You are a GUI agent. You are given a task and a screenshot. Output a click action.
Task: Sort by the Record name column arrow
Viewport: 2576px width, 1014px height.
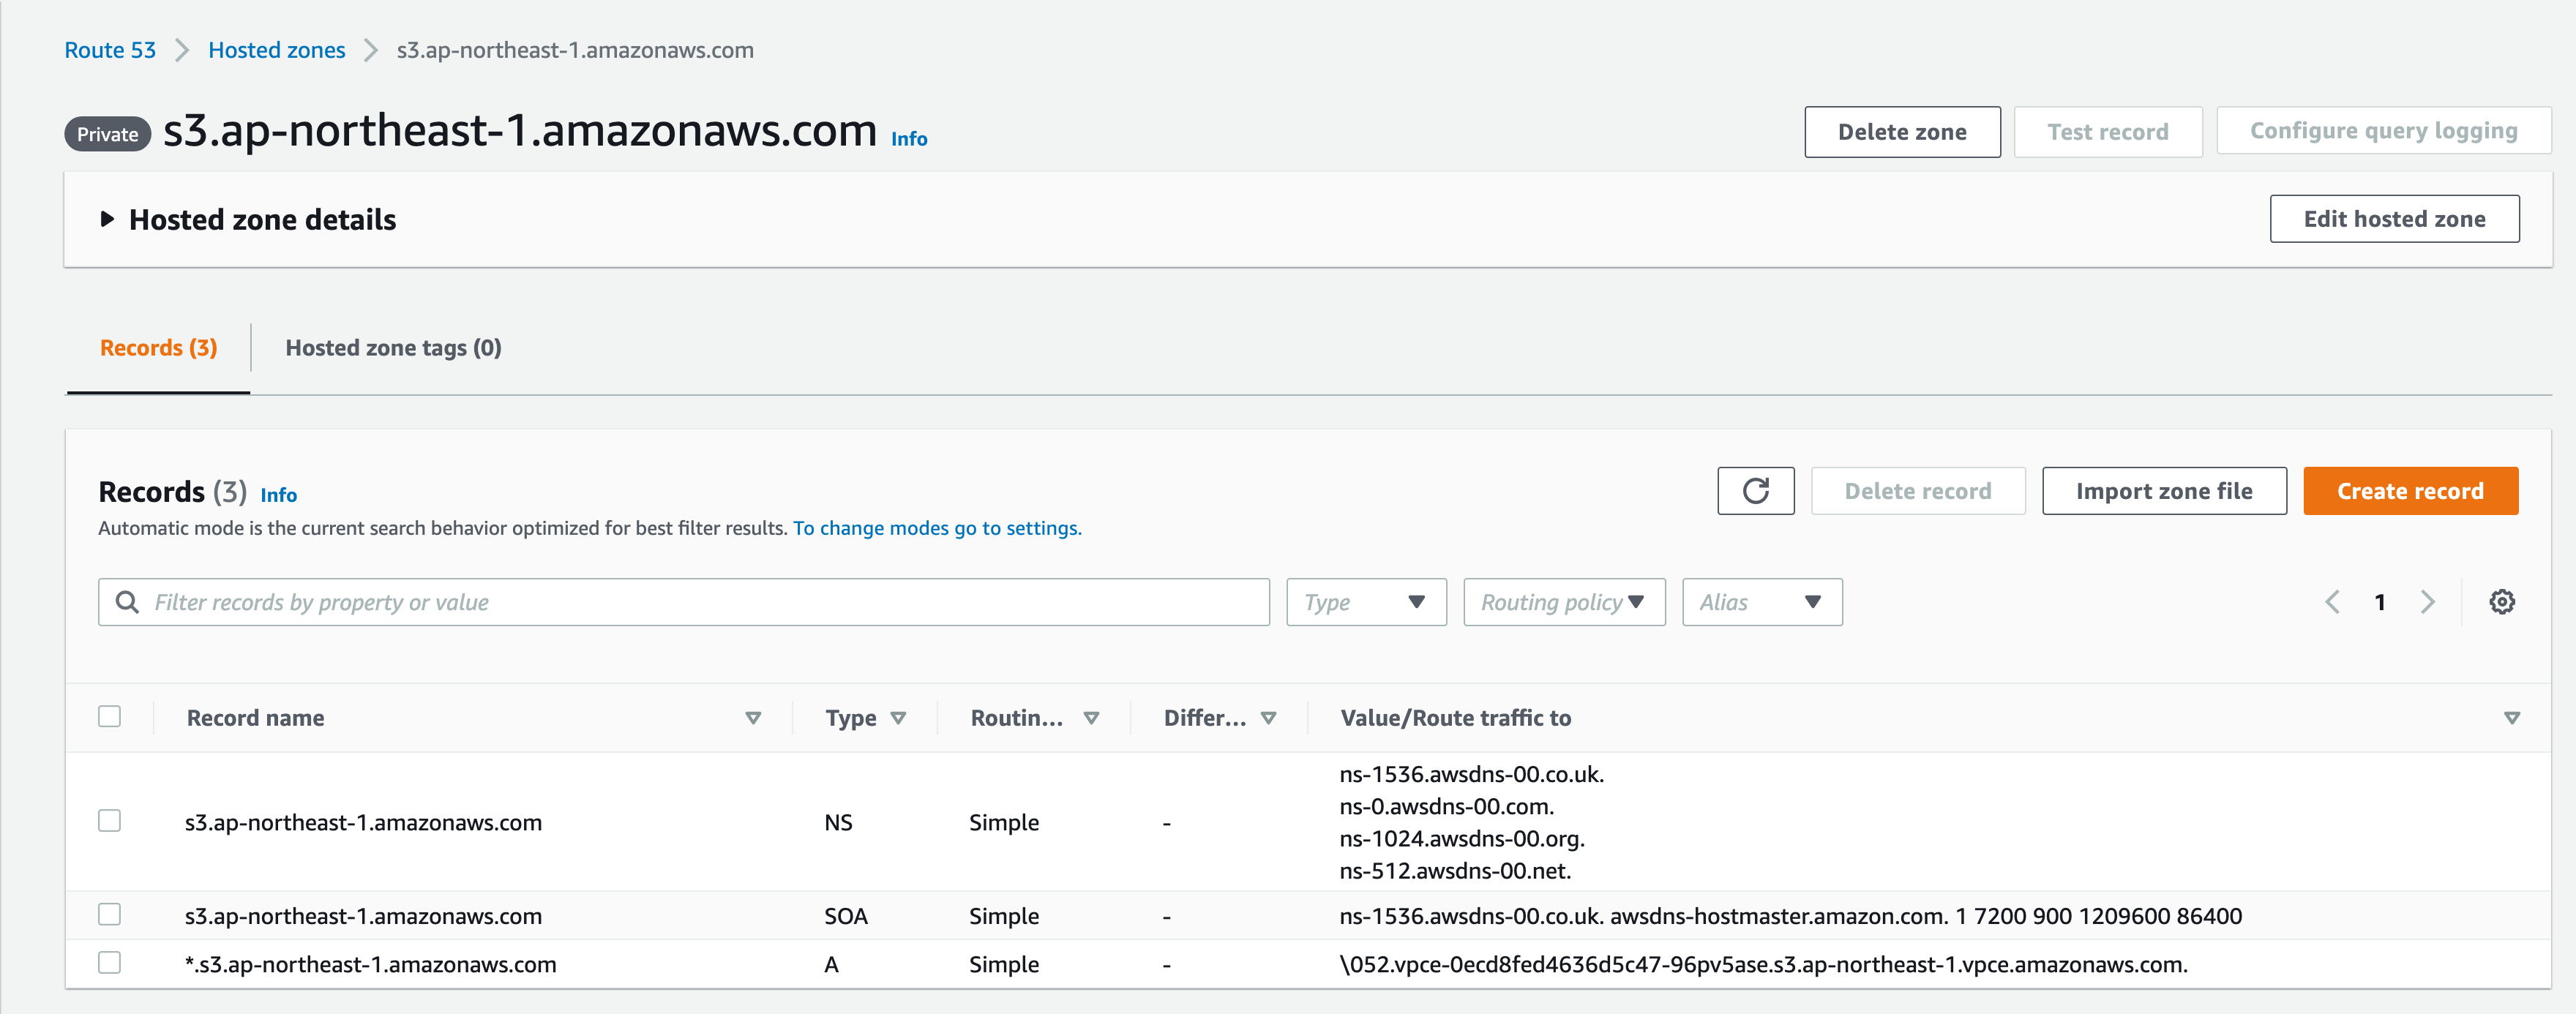753,718
